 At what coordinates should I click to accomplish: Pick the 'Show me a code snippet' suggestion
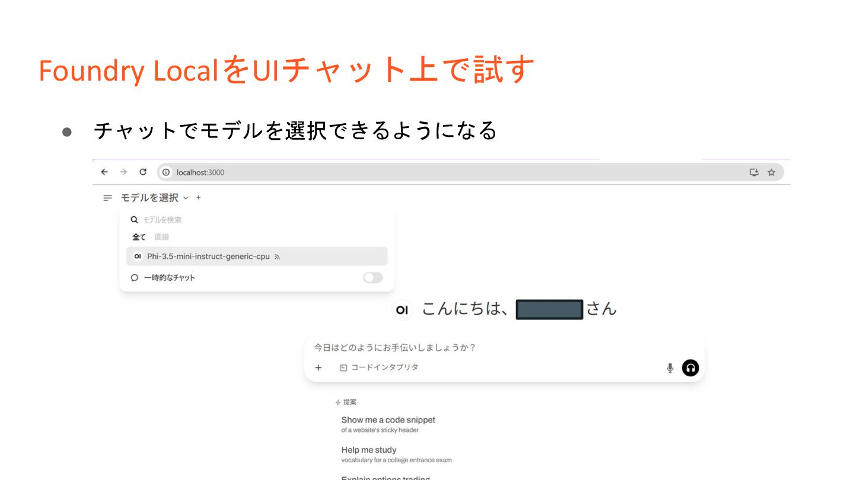(x=388, y=424)
